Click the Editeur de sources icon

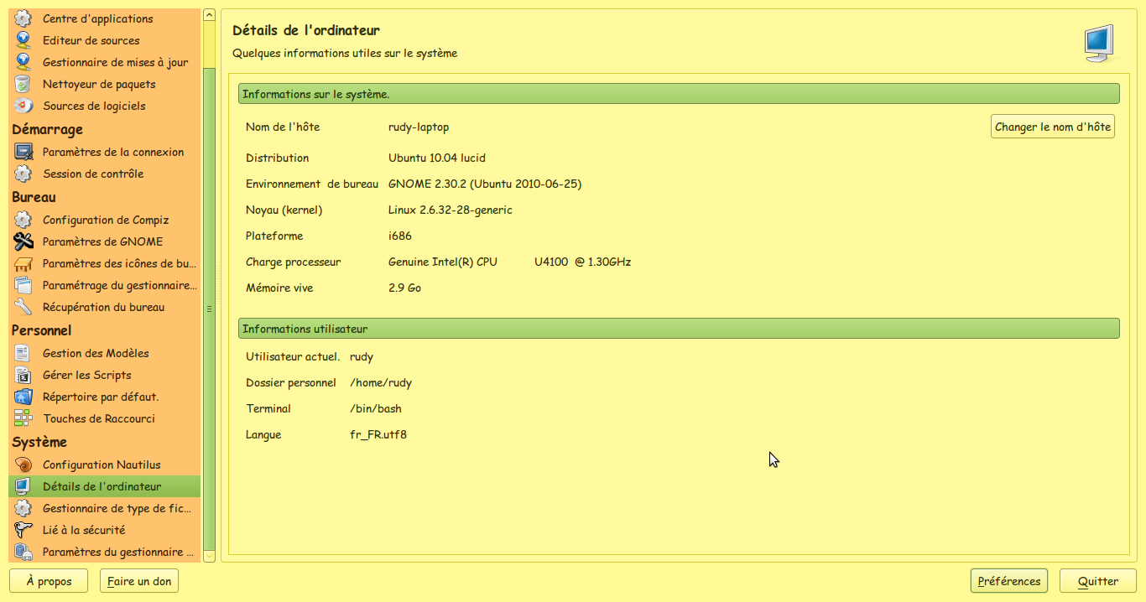point(23,40)
